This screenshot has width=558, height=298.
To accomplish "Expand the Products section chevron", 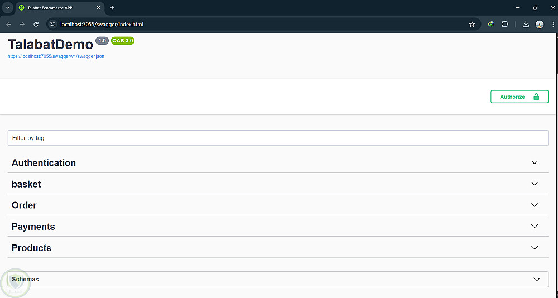I will click(535, 247).
